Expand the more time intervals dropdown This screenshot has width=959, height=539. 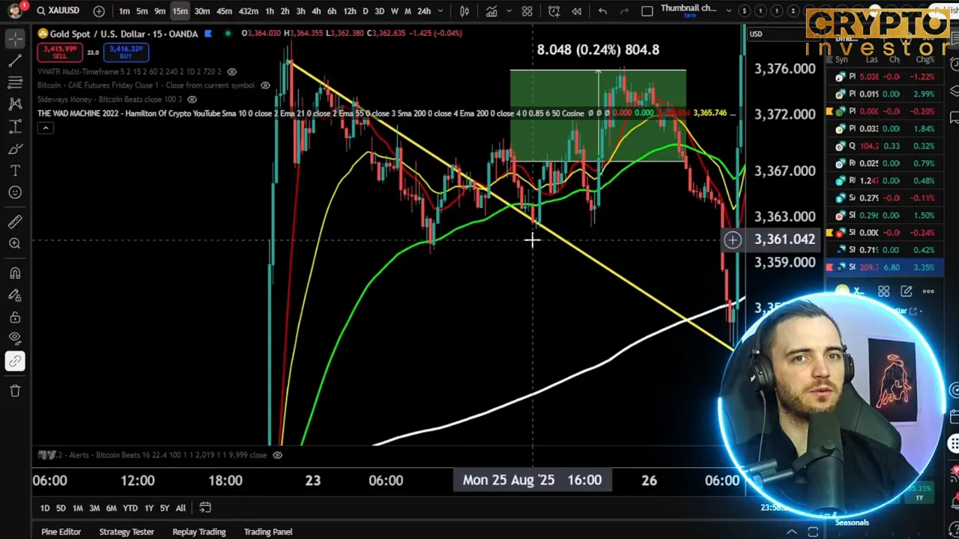coord(441,10)
